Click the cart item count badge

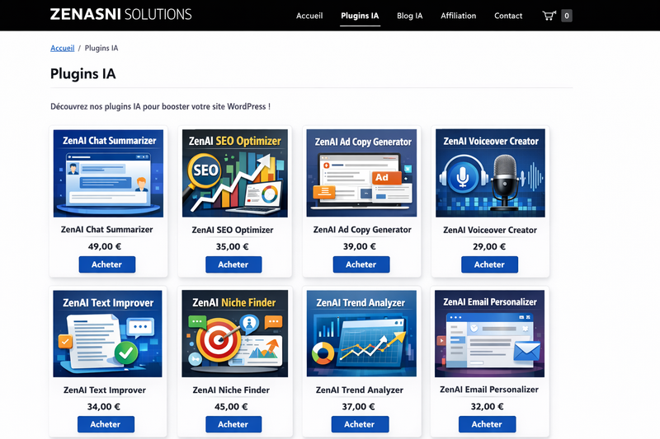(x=567, y=16)
